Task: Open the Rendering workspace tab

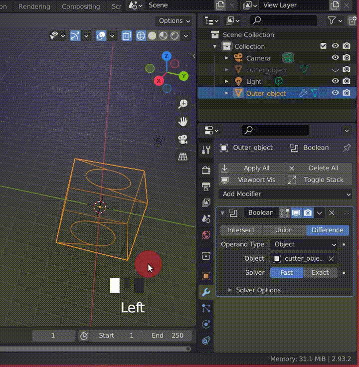Action: pos(34,6)
